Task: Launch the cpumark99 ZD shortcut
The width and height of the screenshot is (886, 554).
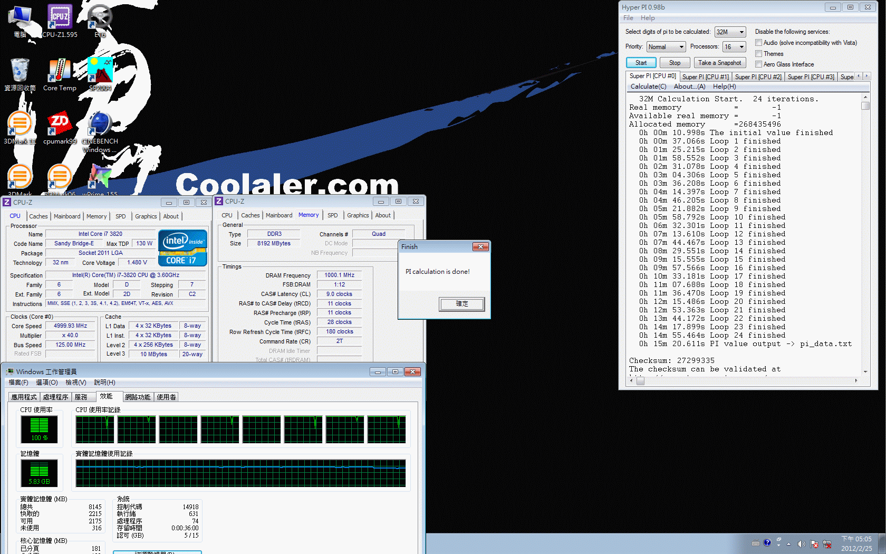Action: pos(60,128)
